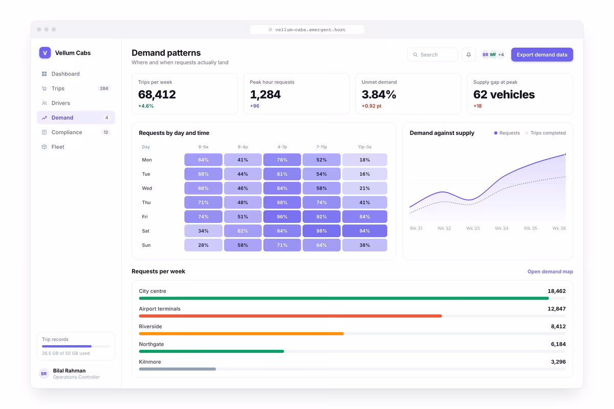Click Bilal Rahman profile name
This screenshot has height=409, width=614.
(x=69, y=371)
